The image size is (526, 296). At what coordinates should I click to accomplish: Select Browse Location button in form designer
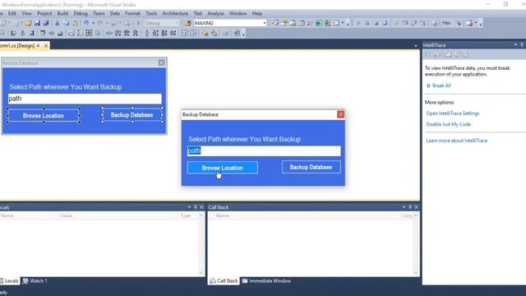(44, 115)
